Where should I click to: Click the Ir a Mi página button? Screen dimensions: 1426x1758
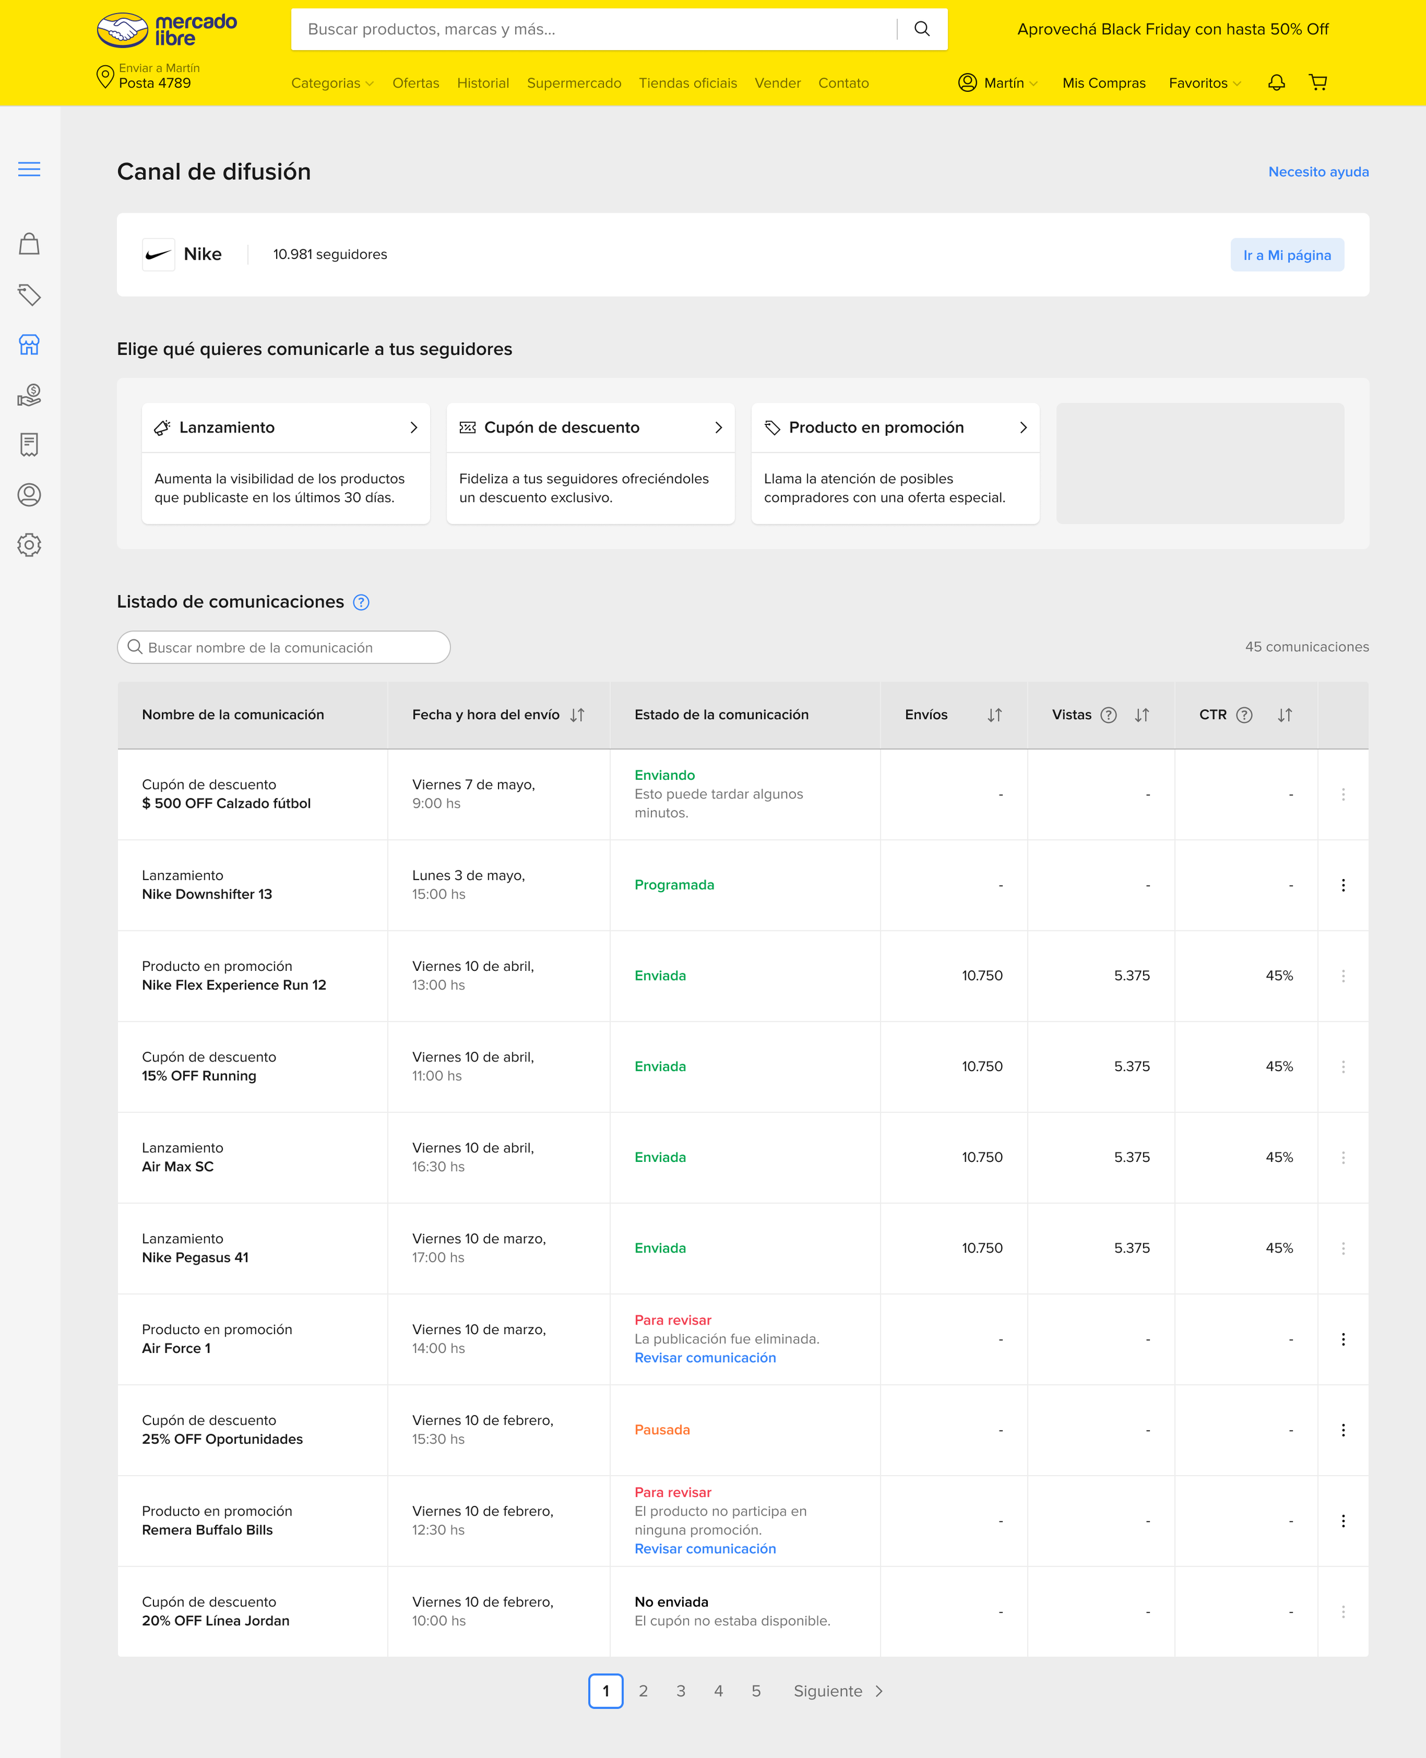(x=1286, y=254)
